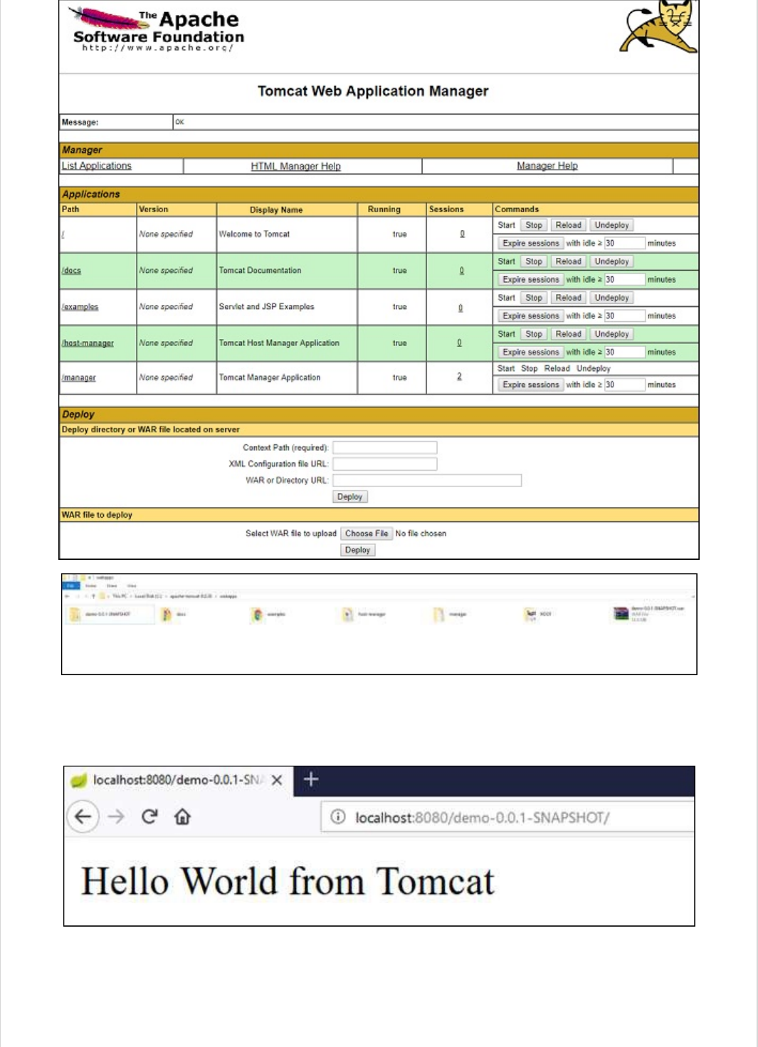Reload the Welcome to Tomcat application
758x1047 pixels.
click(568, 225)
